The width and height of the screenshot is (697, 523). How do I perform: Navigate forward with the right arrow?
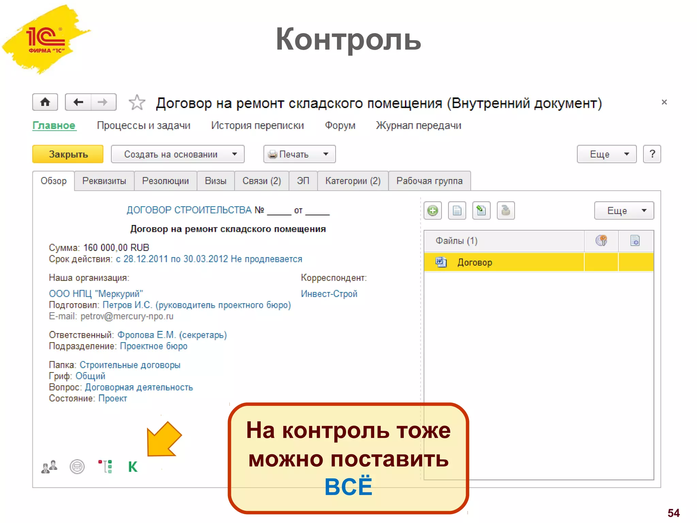click(x=103, y=102)
